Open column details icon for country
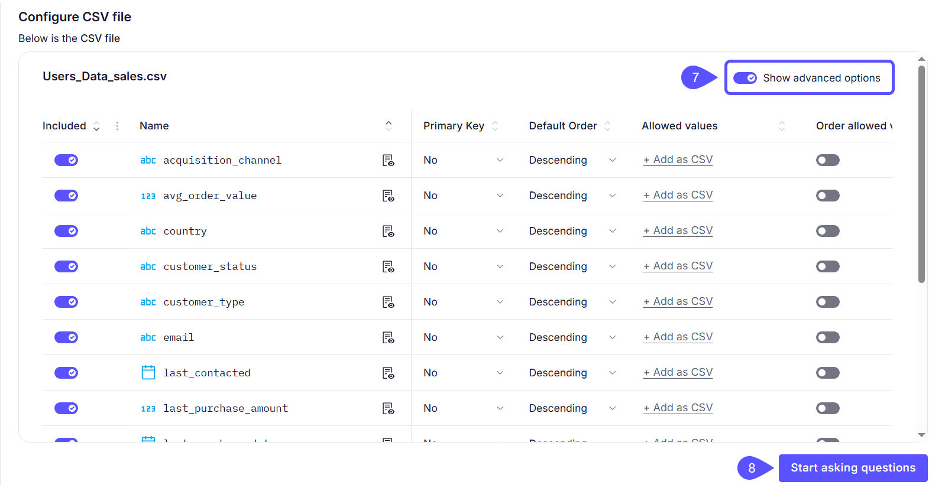 pyautogui.click(x=388, y=231)
